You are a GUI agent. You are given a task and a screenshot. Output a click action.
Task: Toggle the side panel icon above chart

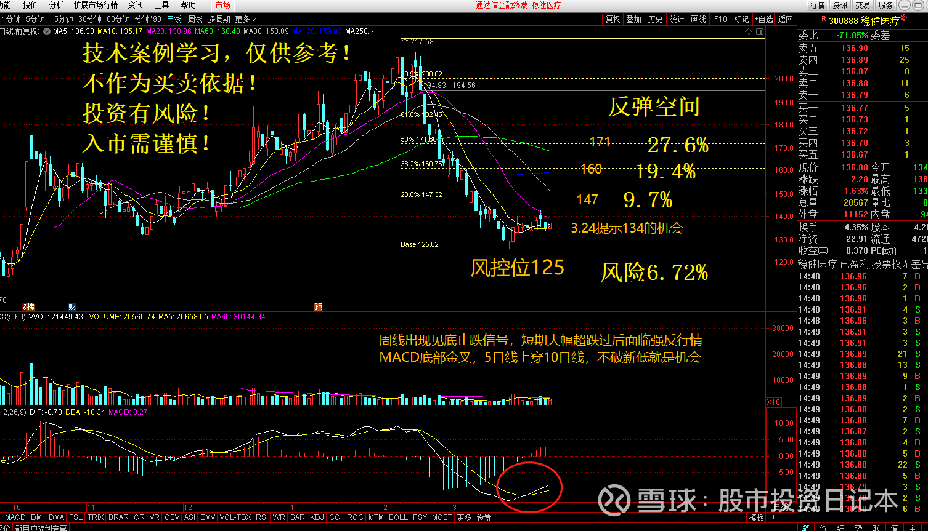(759, 31)
